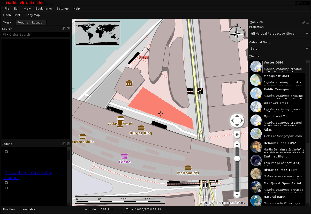Open the File menu
Screen dimensions: 311x214
7,9
